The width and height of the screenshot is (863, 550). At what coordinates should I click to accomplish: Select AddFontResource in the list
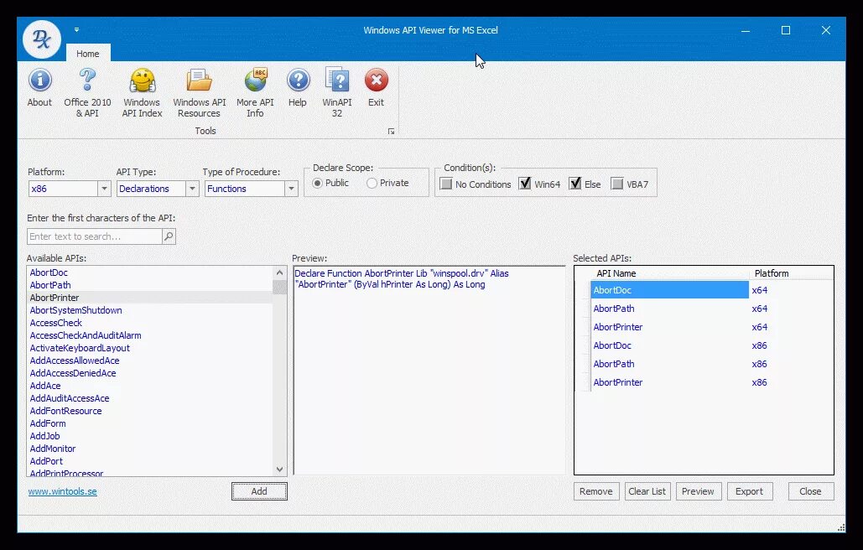click(x=149, y=412)
